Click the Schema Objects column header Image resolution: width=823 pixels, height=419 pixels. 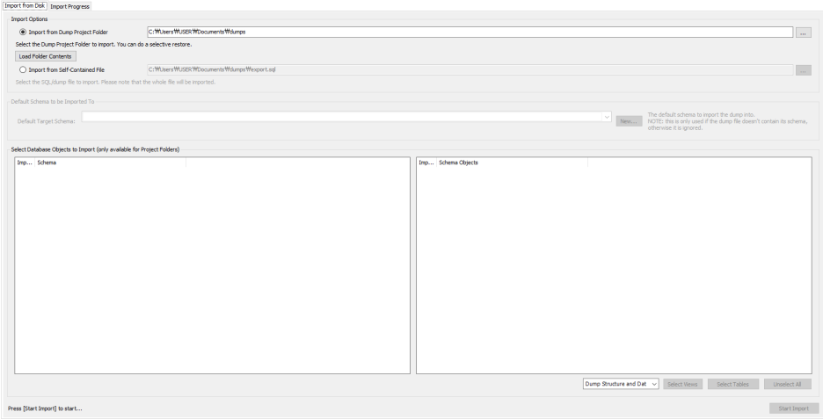512,163
